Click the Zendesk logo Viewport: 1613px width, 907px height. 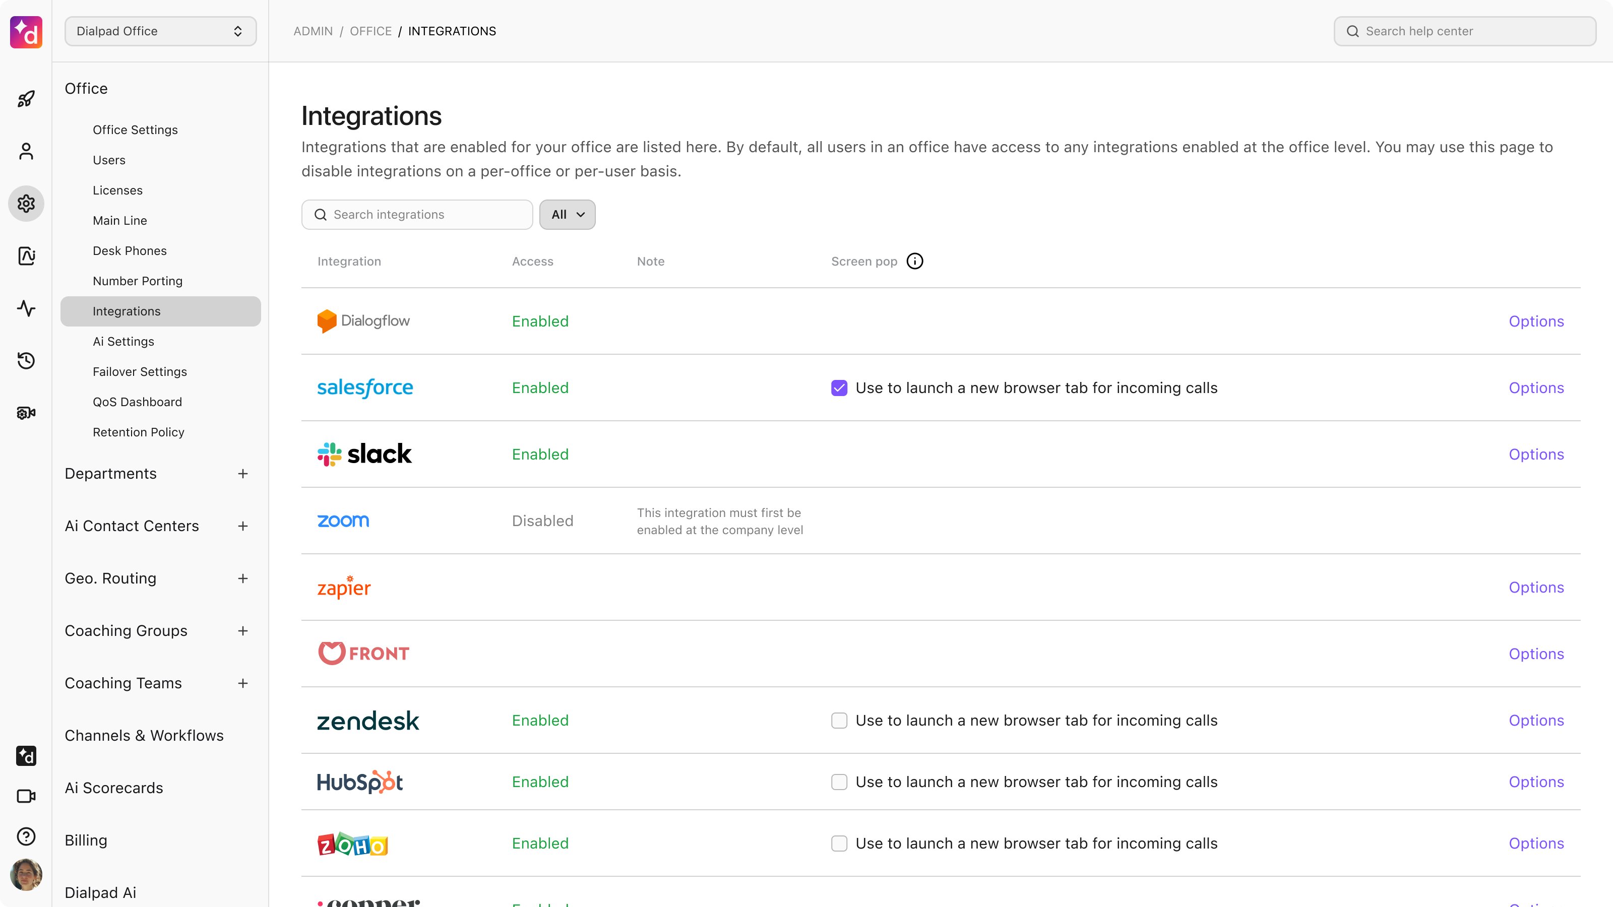368,721
